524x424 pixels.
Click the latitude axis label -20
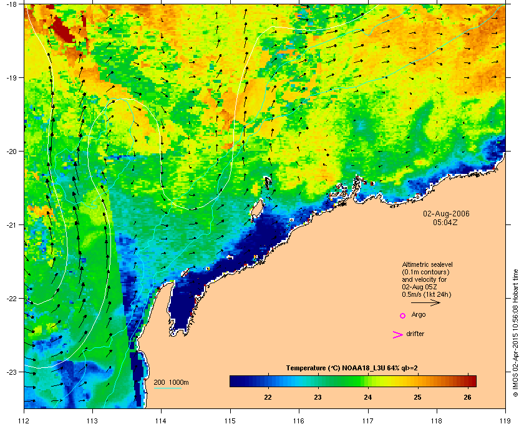click(x=11, y=151)
